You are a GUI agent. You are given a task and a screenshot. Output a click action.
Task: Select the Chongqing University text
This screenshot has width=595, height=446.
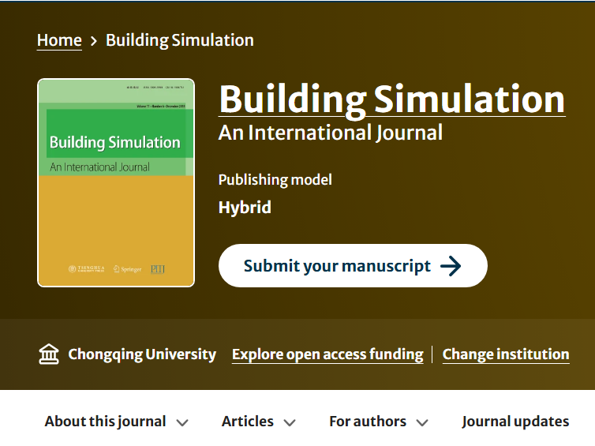[142, 354]
